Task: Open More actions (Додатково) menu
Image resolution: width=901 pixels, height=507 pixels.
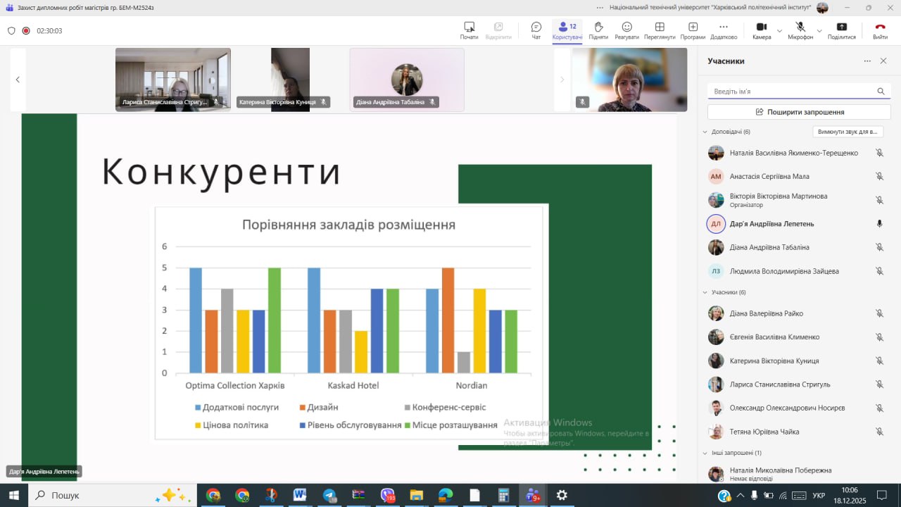Action: coord(724,30)
